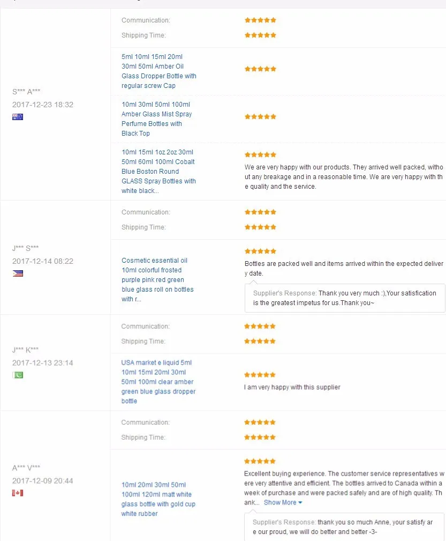Click Supplier's Response to J*** S*** review
The height and width of the screenshot is (541, 446).
coord(344,298)
